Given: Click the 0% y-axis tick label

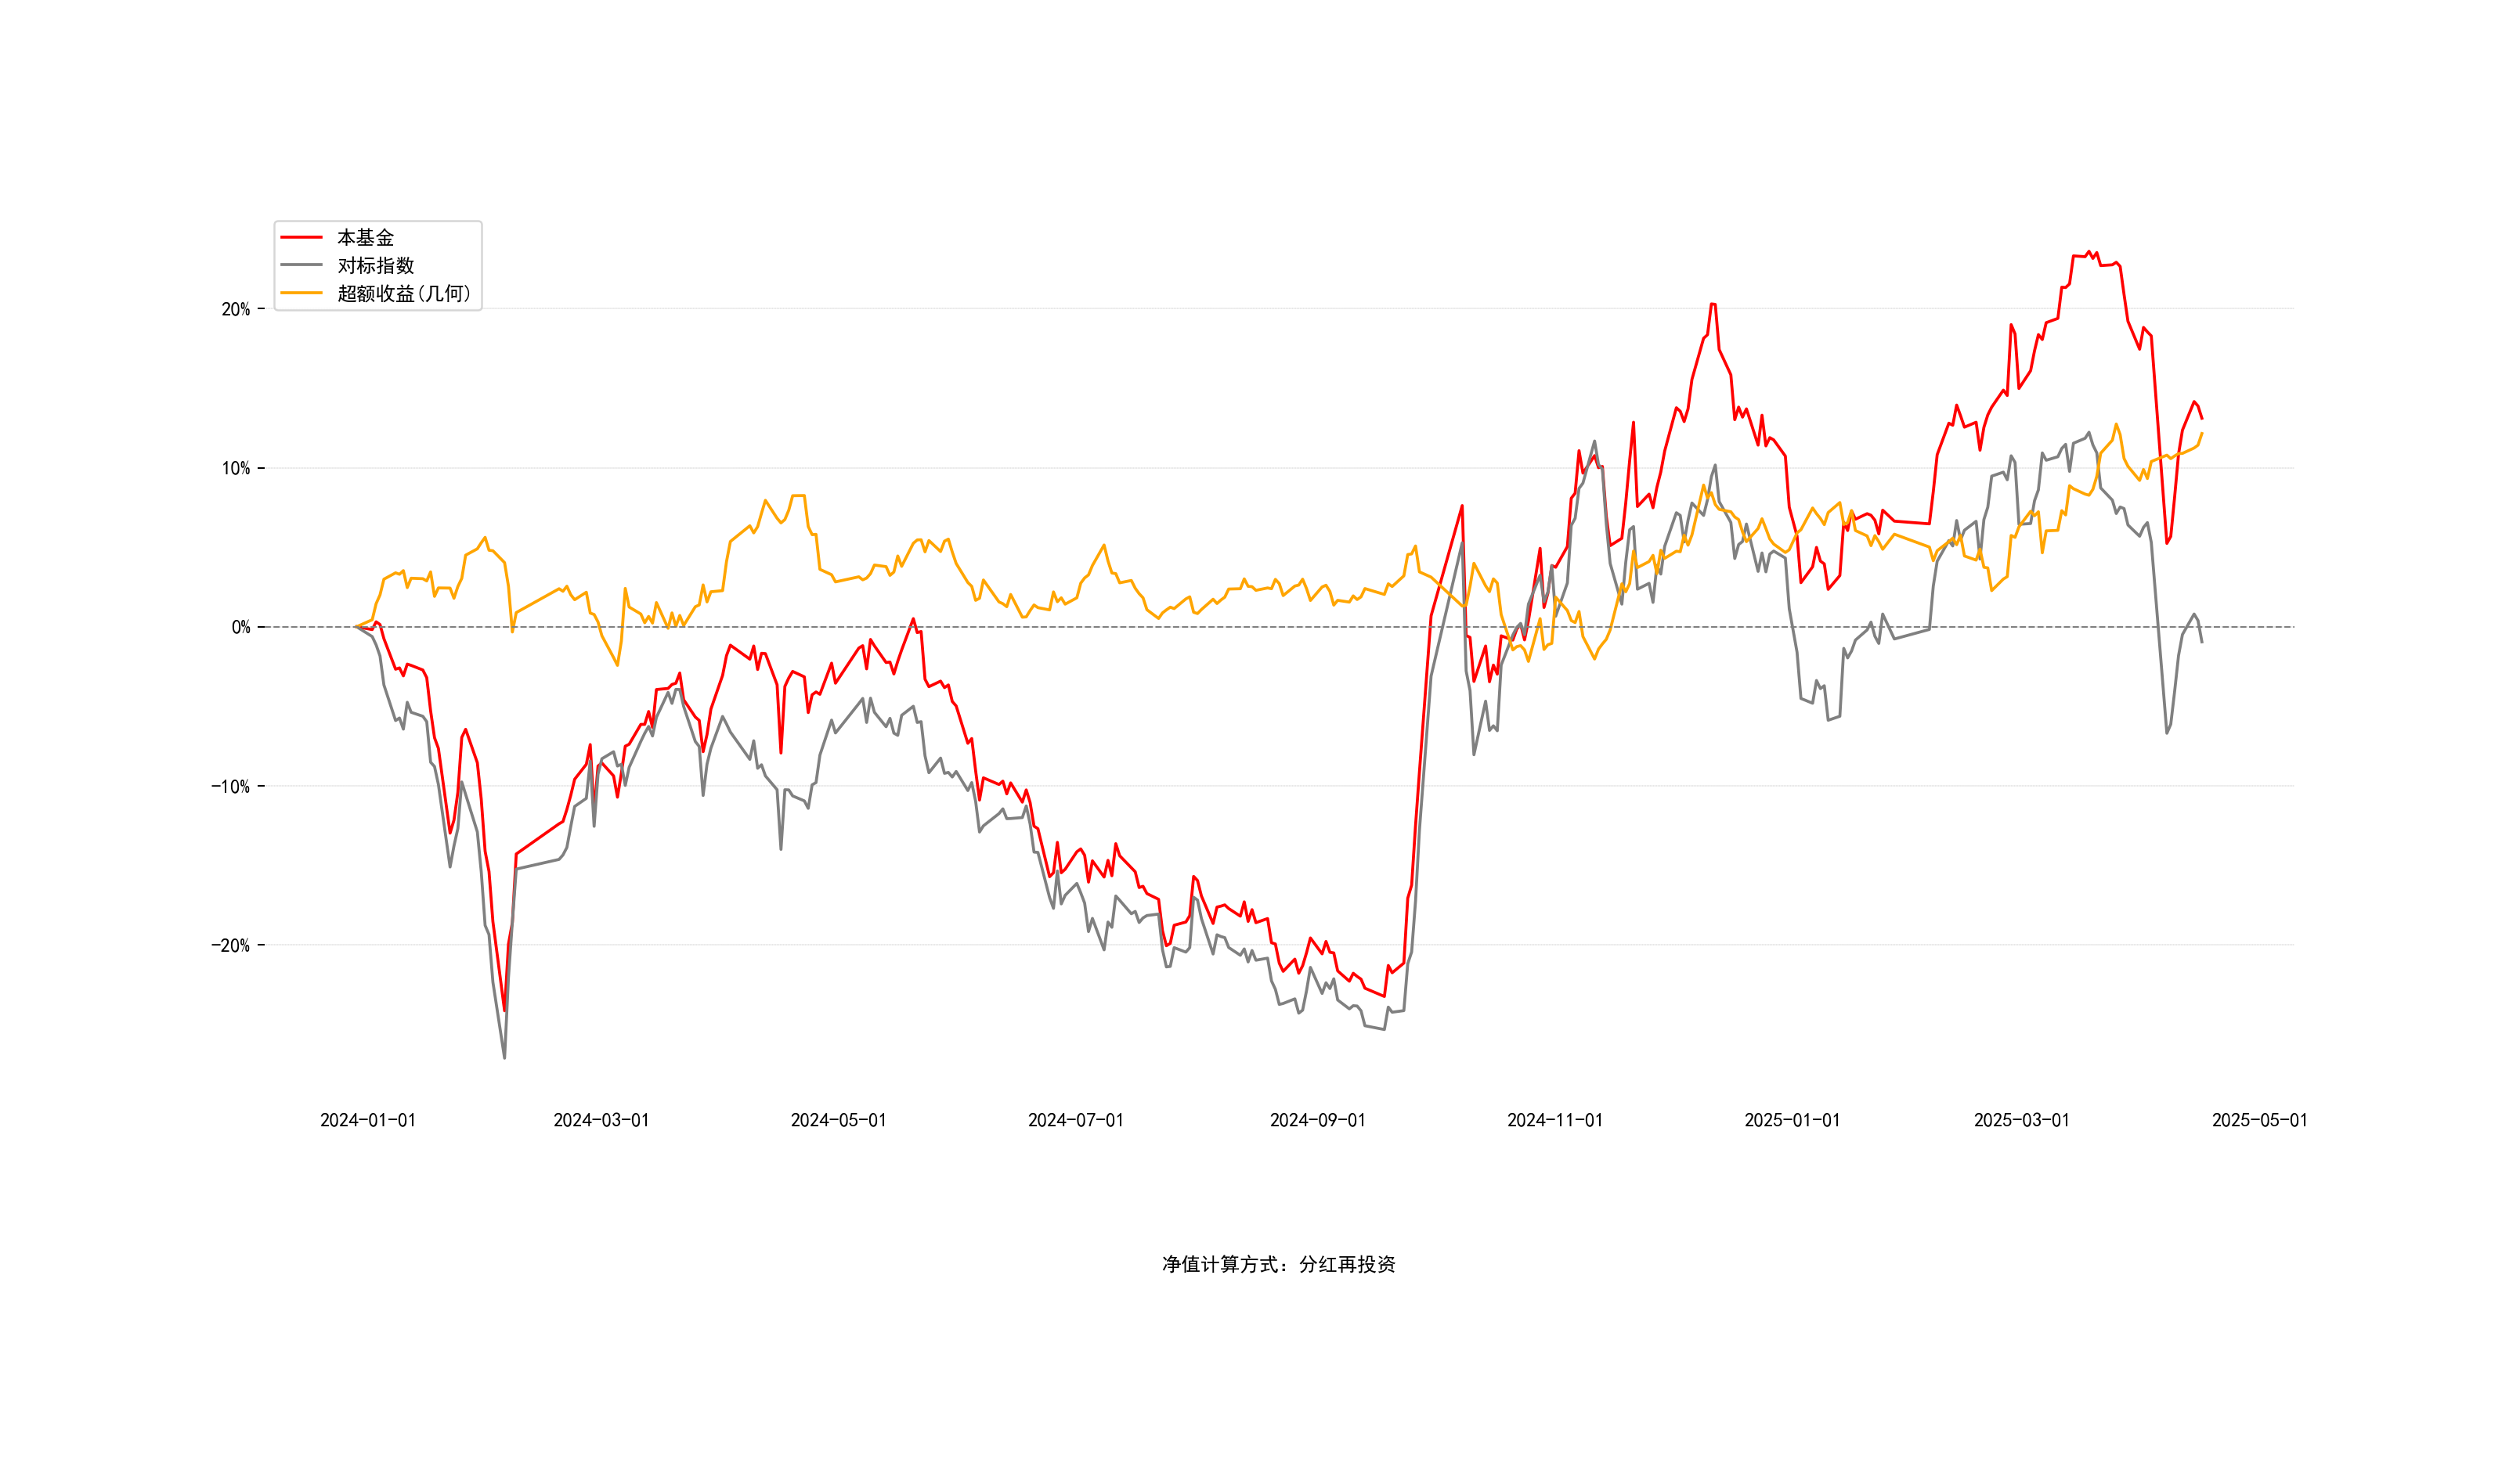Looking at the screenshot, I should (x=241, y=628).
